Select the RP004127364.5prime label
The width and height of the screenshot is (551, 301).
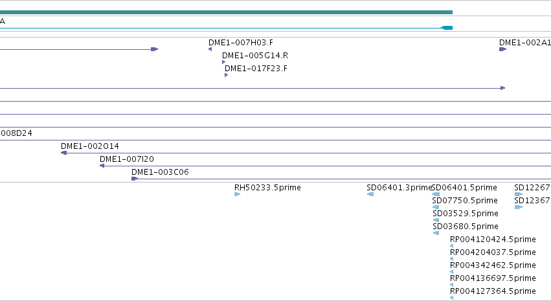point(493,291)
